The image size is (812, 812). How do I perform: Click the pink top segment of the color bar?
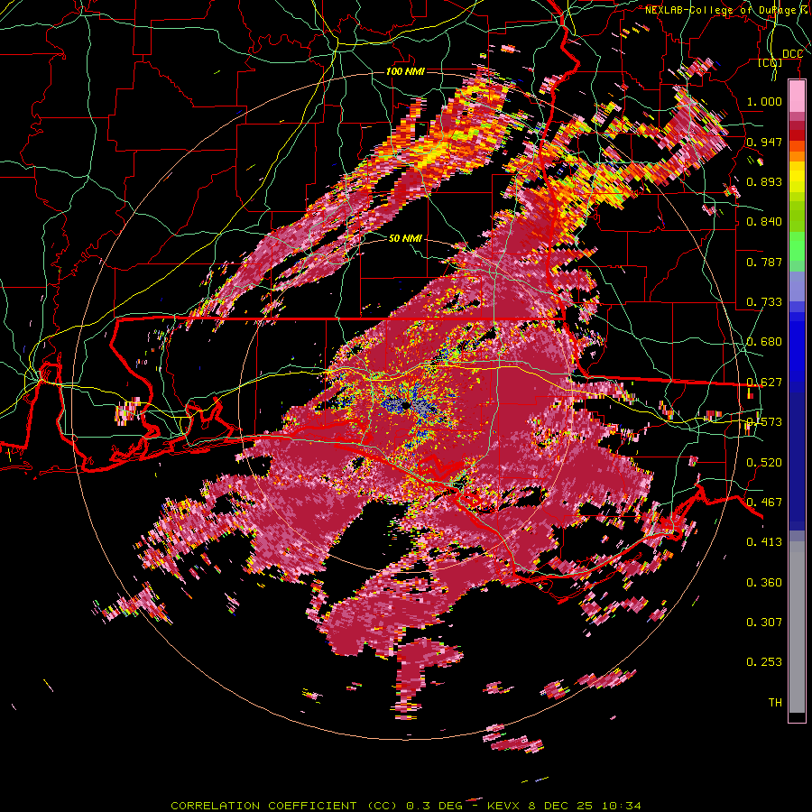click(797, 97)
